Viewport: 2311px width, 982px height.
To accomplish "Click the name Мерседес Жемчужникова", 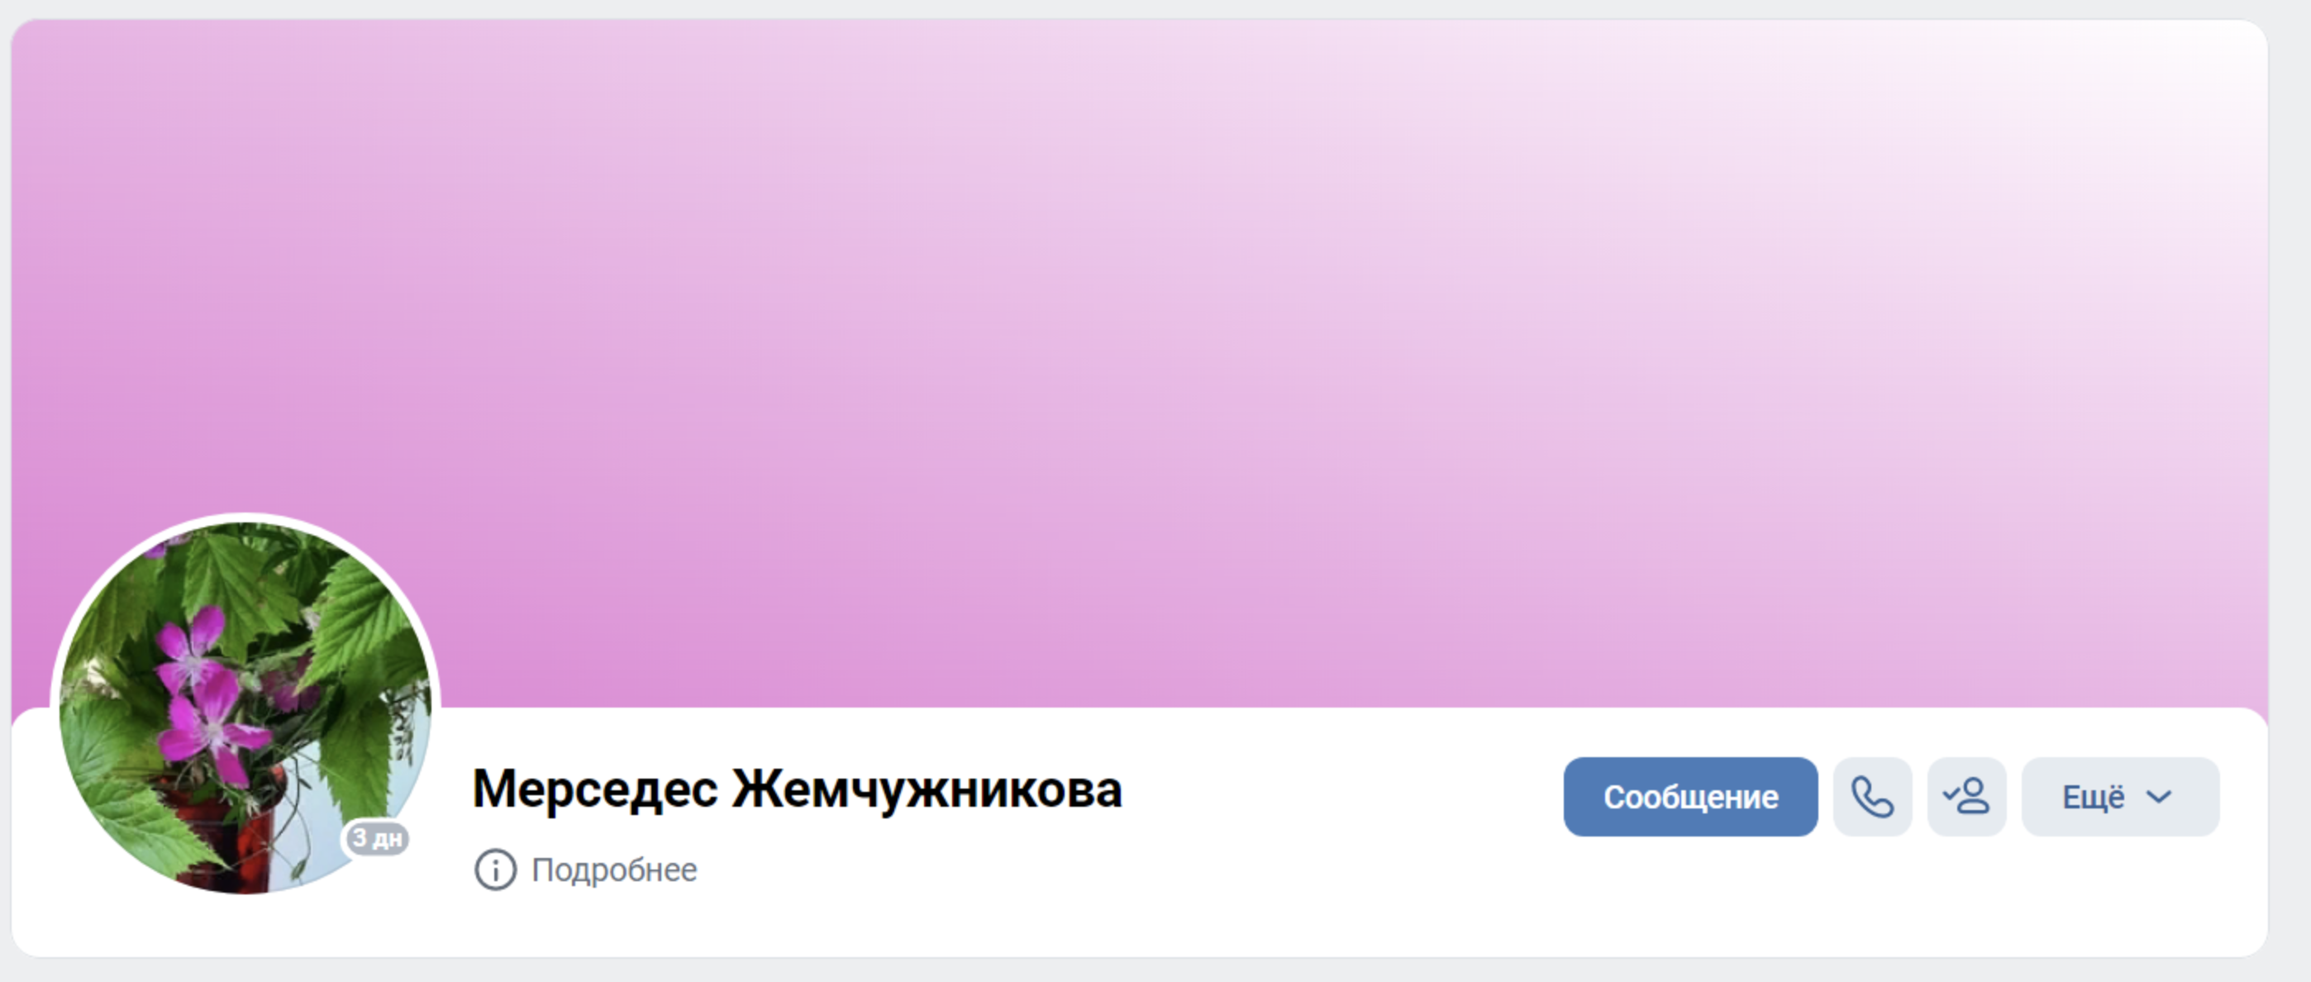I will pos(797,789).
